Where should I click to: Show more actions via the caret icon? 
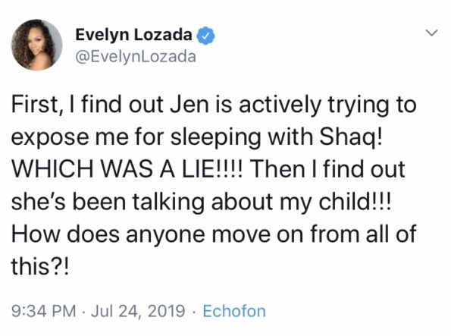432,33
